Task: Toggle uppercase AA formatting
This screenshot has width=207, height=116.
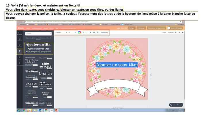Action: pos(94,32)
